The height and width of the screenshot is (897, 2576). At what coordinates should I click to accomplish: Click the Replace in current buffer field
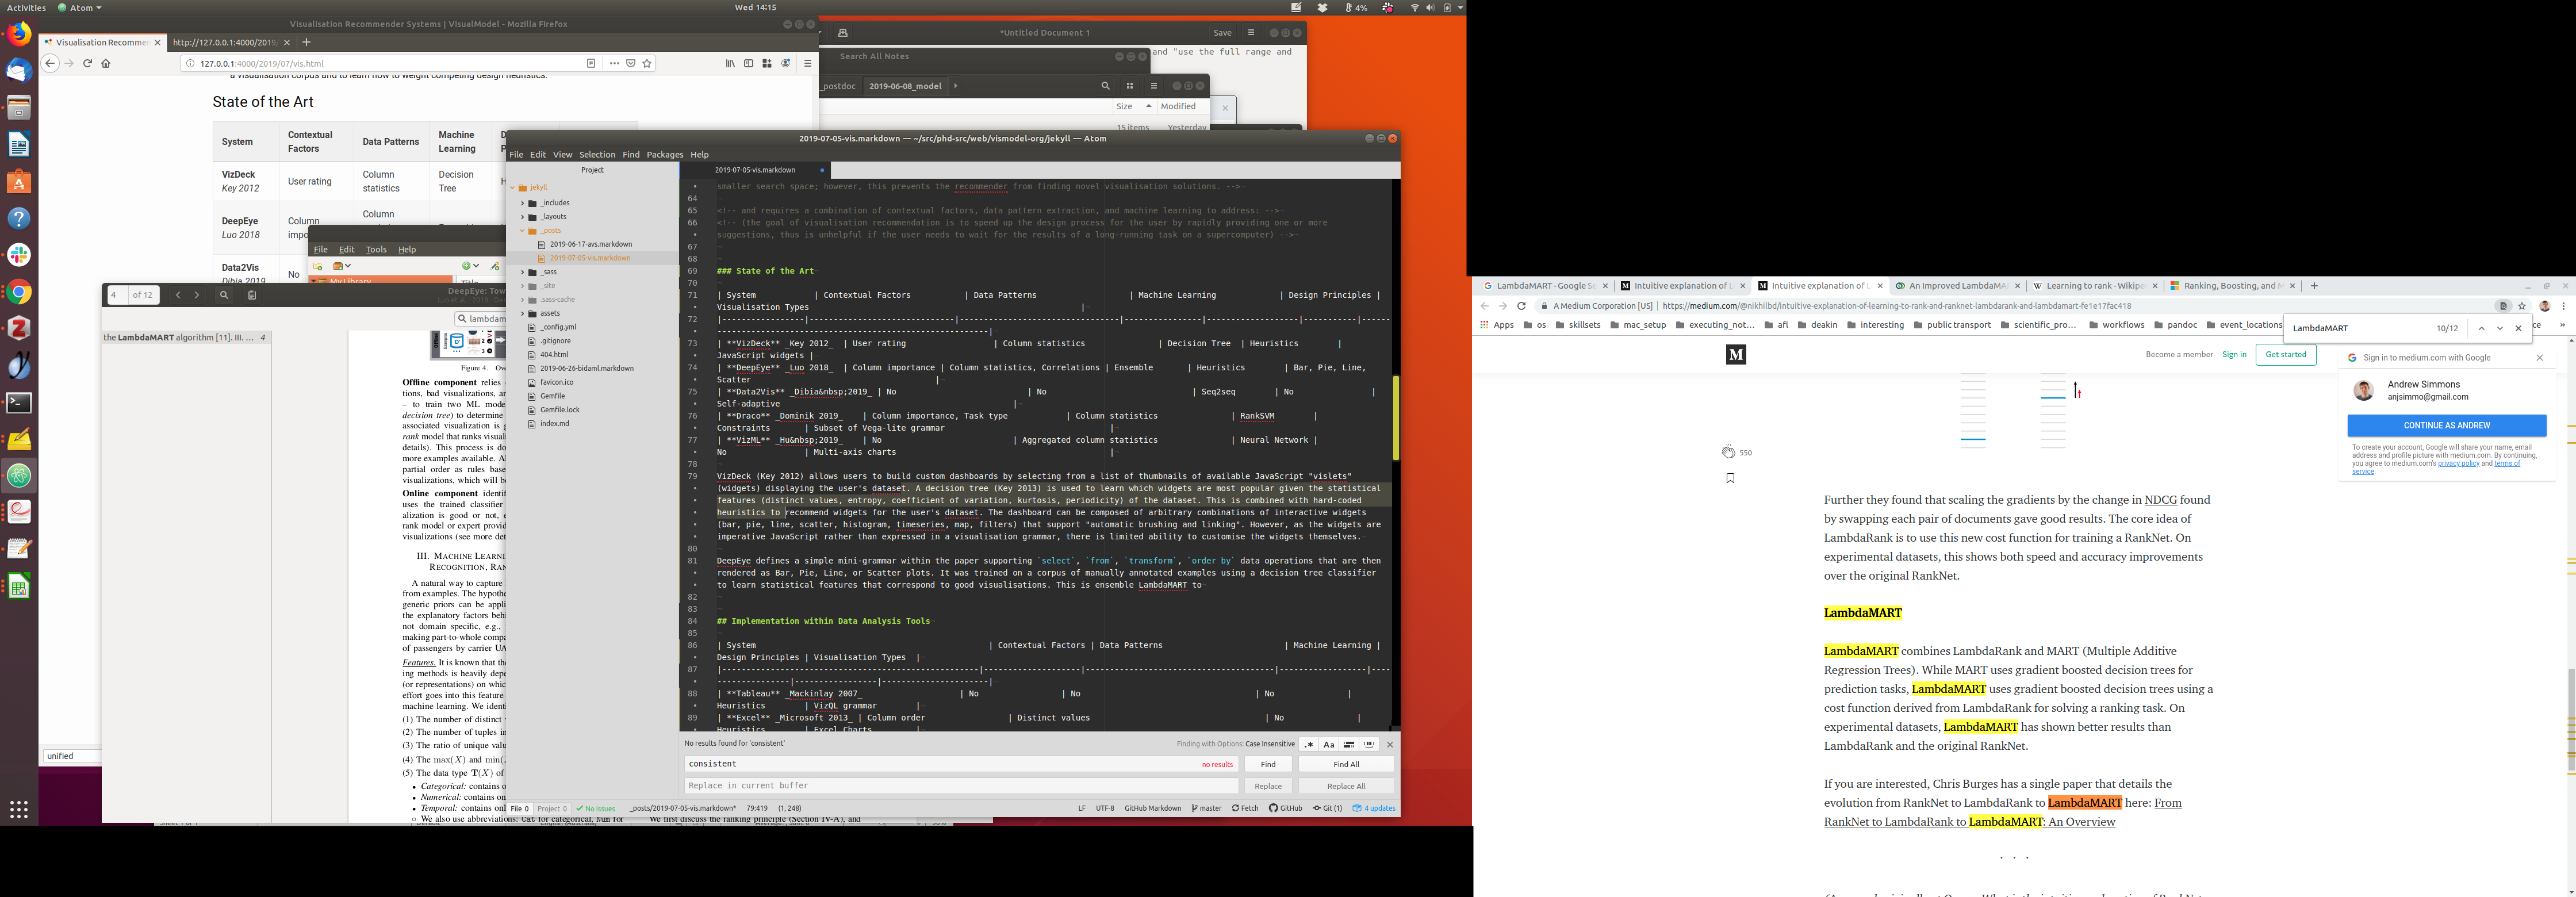click(x=960, y=786)
